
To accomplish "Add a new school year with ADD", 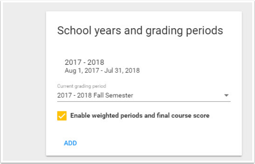I will pos(70,143).
